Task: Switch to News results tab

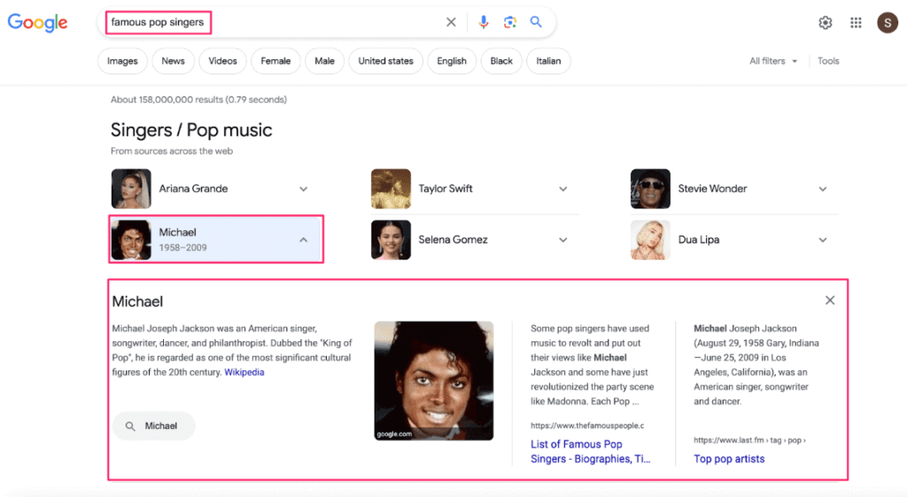Action: coord(173,61)
